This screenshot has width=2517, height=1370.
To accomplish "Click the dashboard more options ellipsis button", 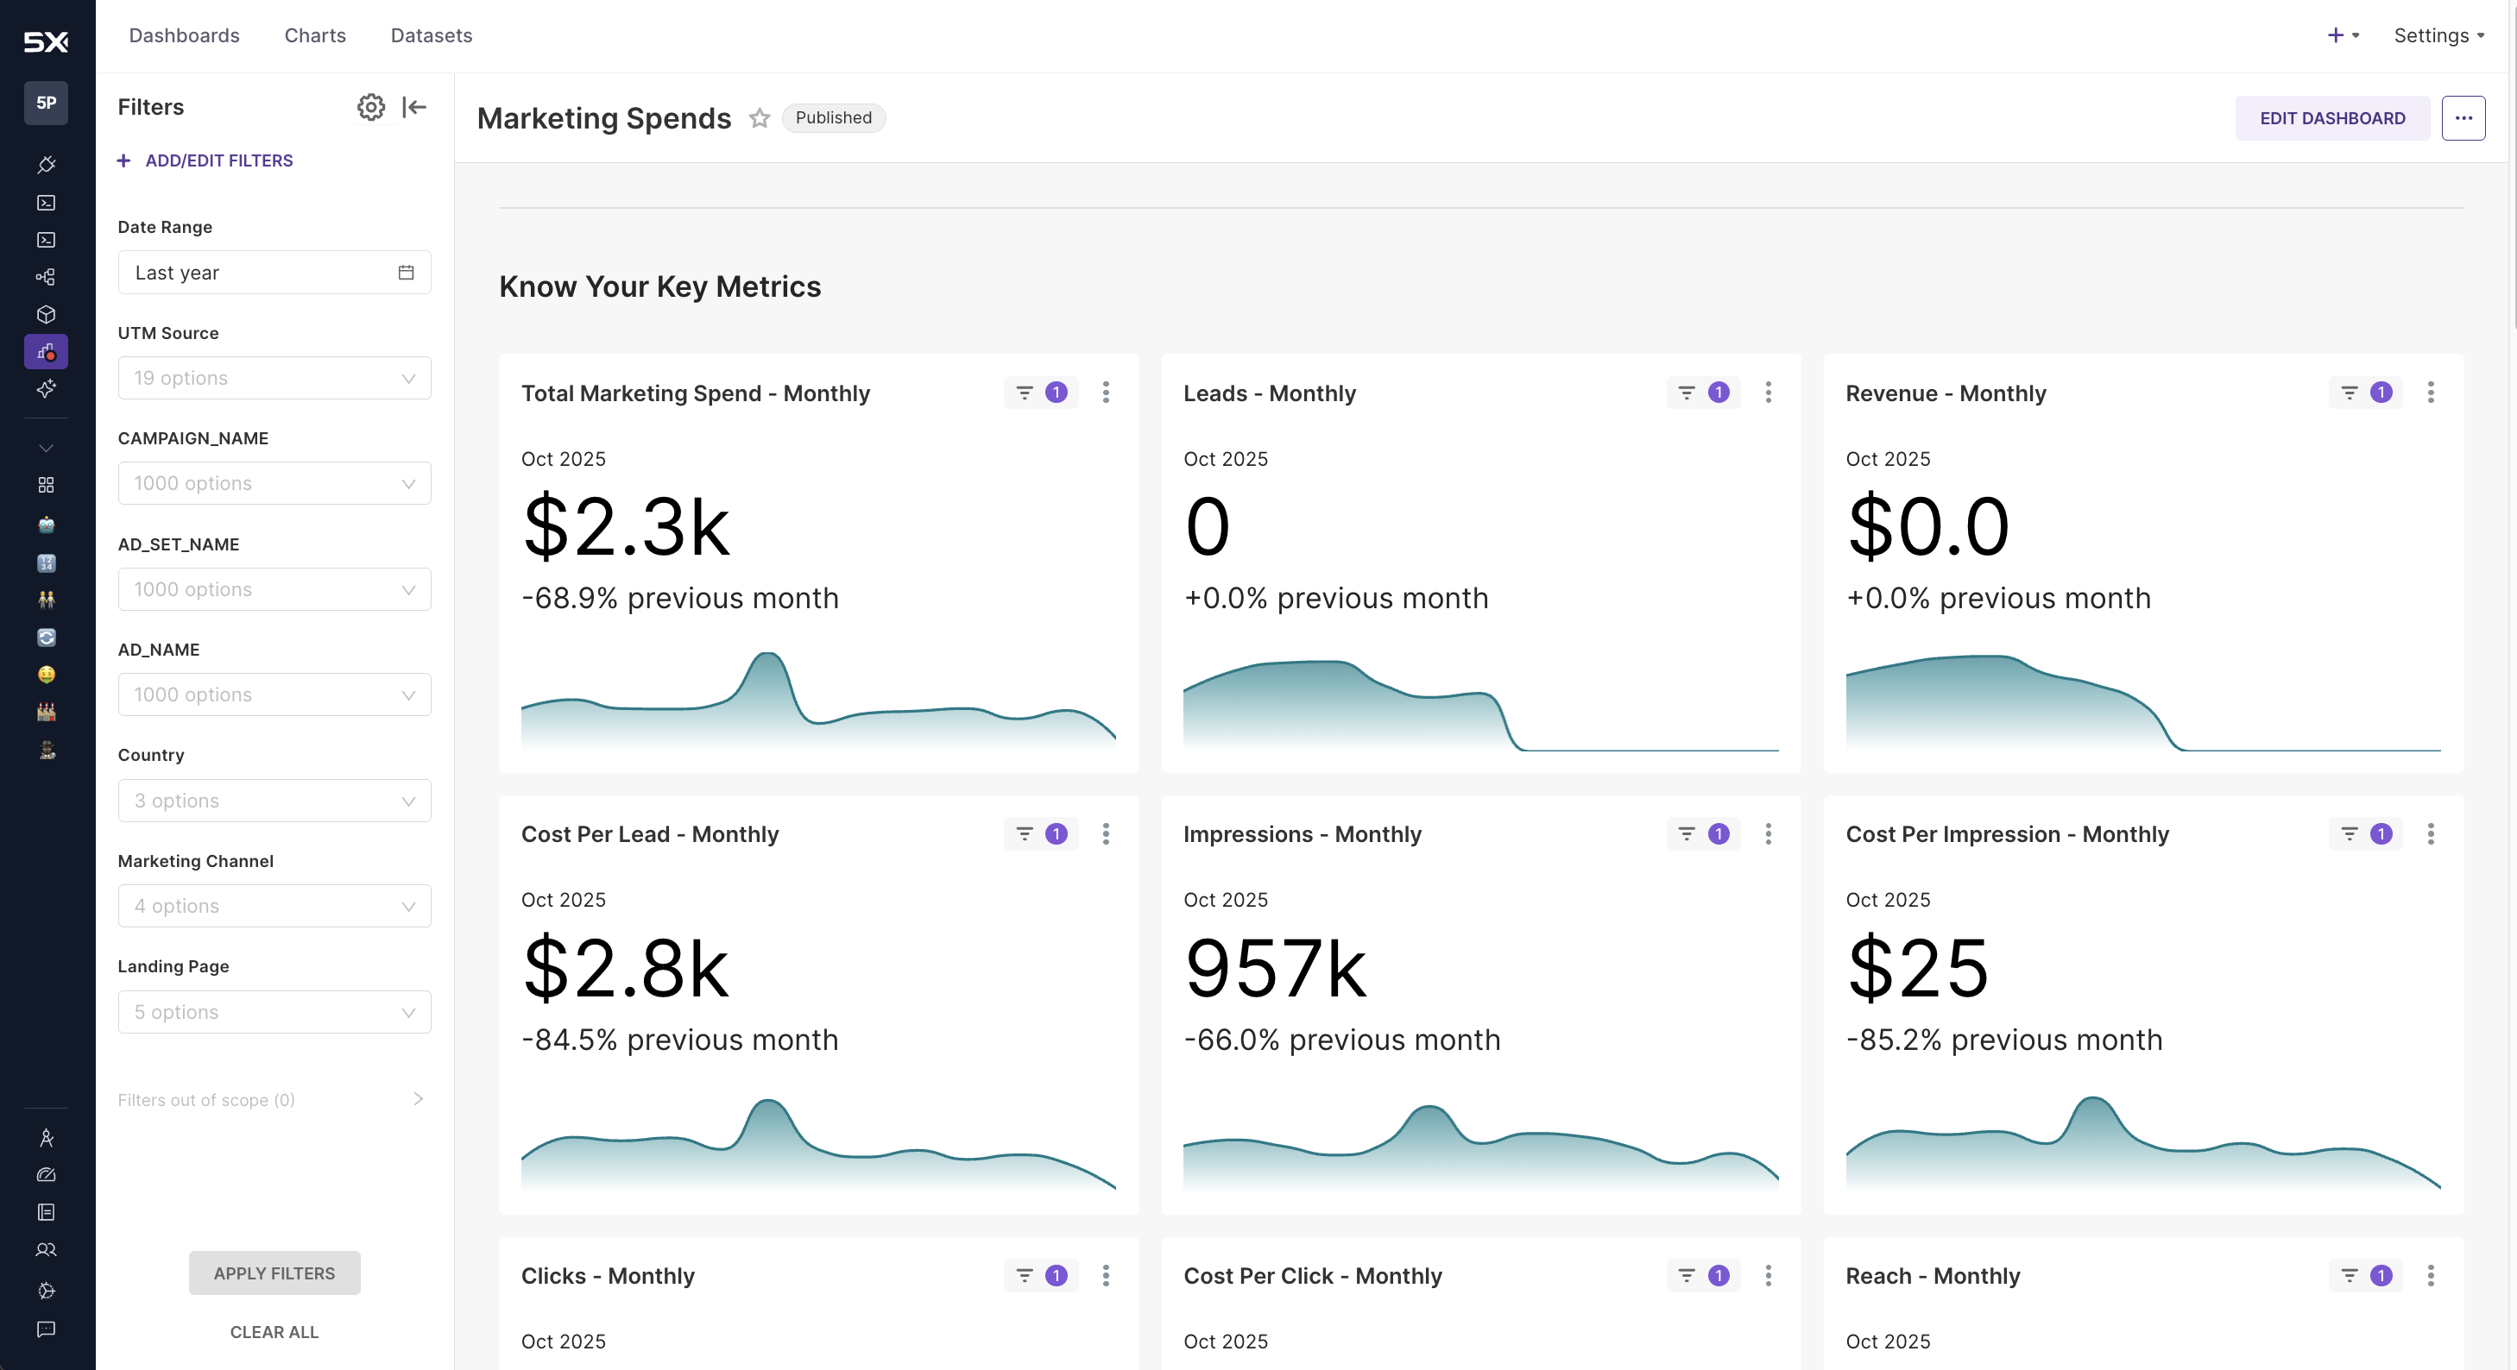I will (2463, 118).
